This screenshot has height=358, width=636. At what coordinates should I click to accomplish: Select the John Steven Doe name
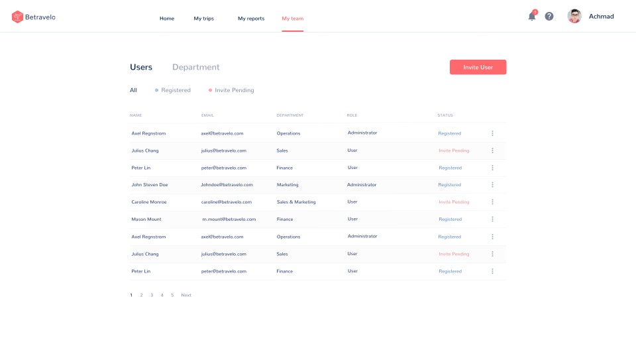(149, 185)
